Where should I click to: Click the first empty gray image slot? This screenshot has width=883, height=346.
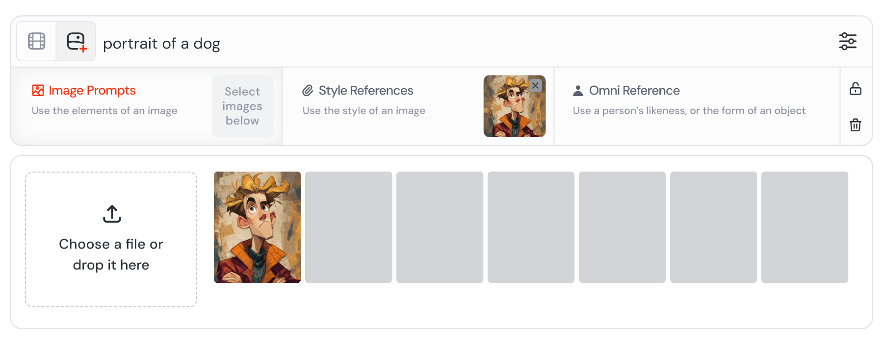click(348, 227)
